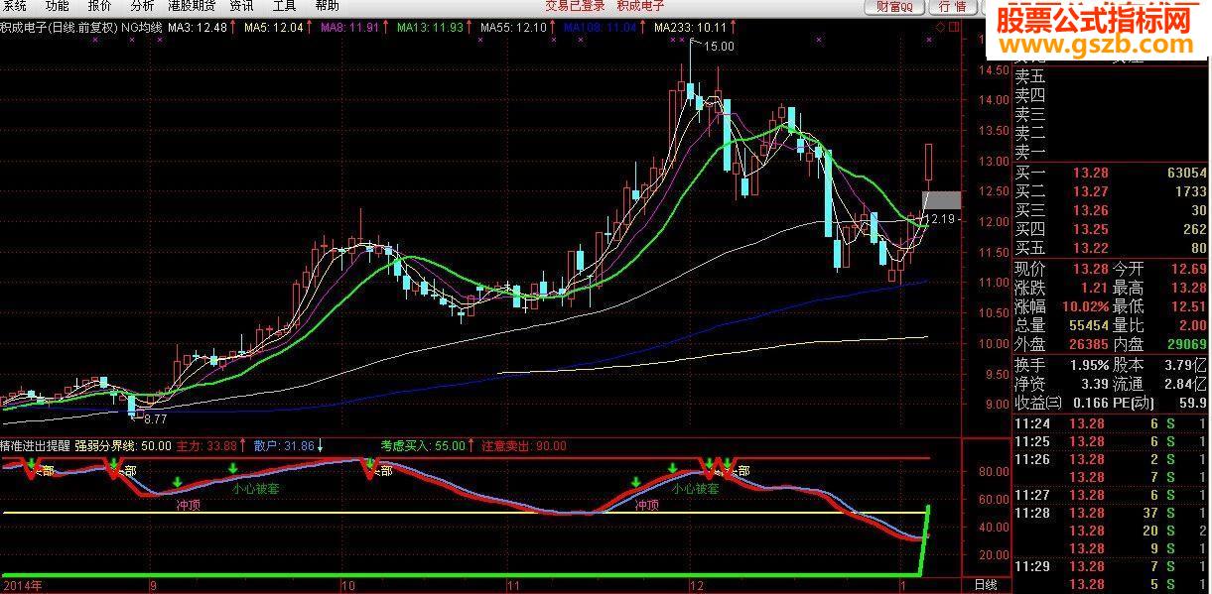
Task: Open the 工具 menu
Action: (284, 6)
